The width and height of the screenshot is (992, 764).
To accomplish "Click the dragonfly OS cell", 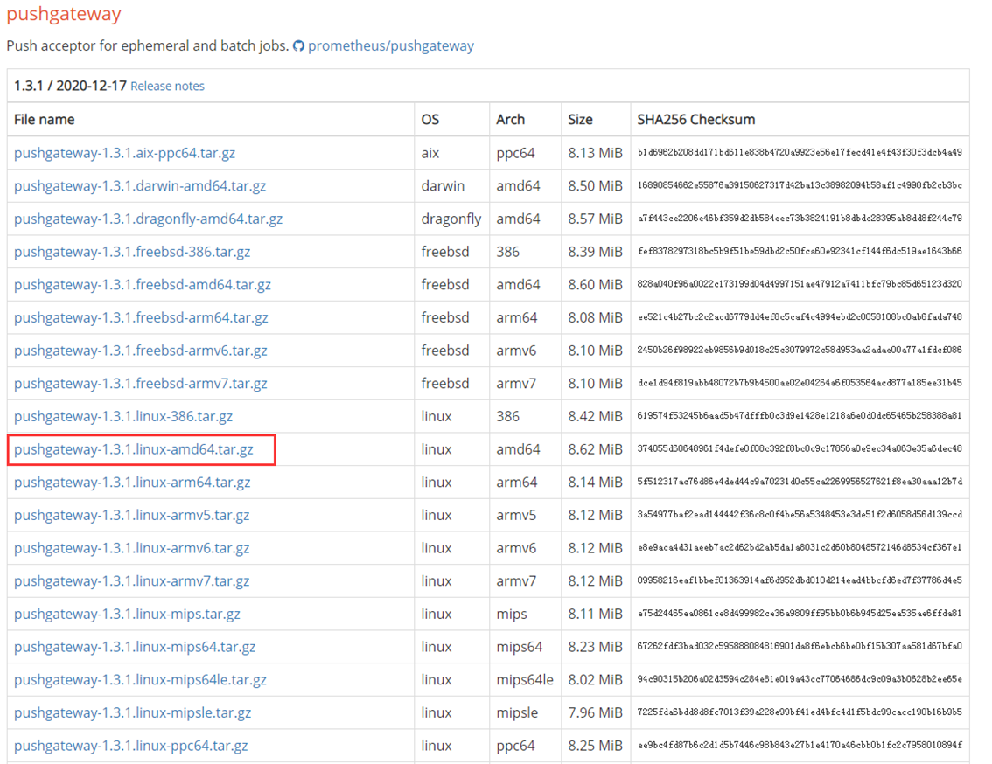I will pos(451,219).
